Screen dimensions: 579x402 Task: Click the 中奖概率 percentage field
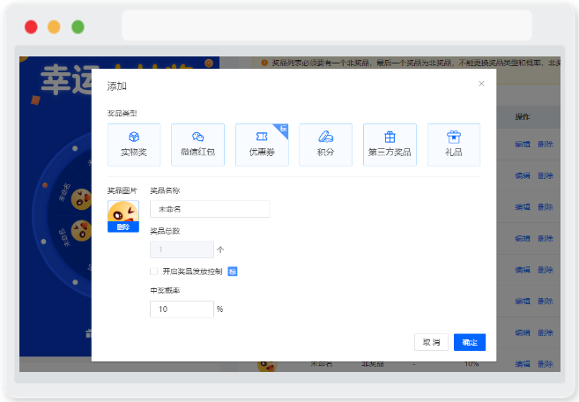(182, 309)
